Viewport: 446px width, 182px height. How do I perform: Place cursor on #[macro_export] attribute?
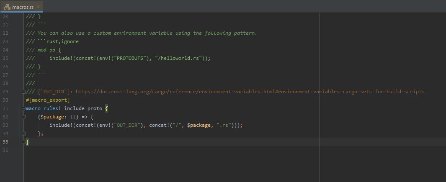48,100
